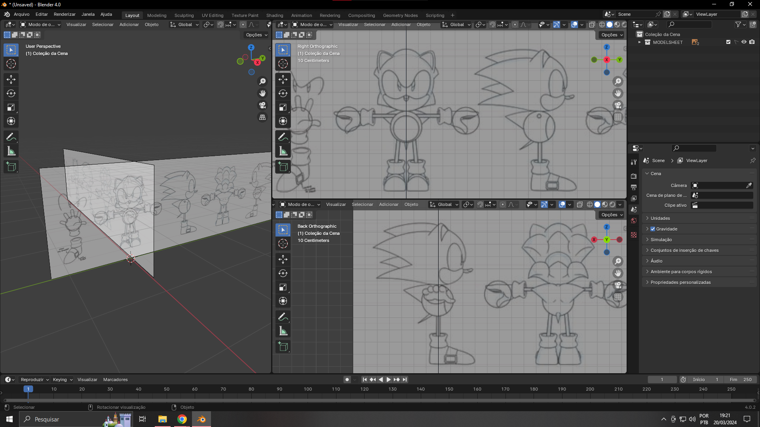This screenshot has height=427, width=760.
Task: Expand the Unidades panel
Action: [x=660, y=218]
